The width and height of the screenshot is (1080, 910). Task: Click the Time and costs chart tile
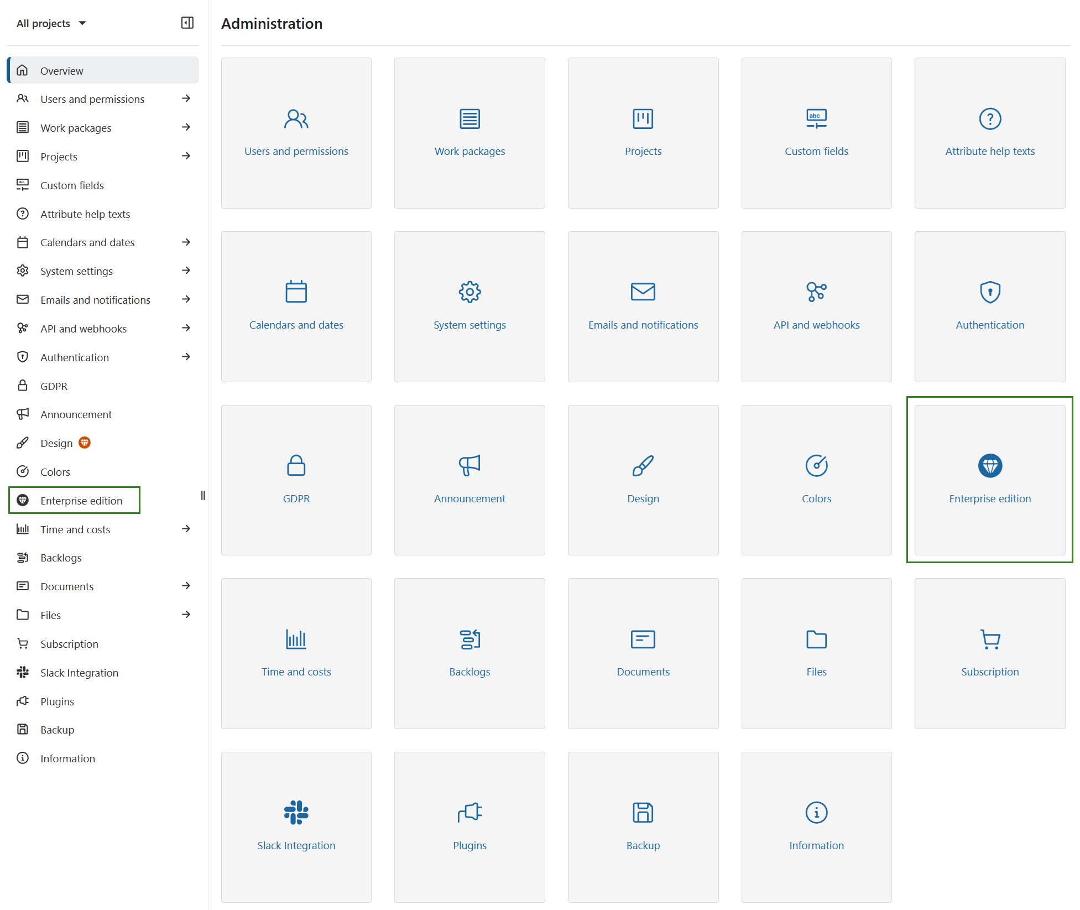[x=296, y=654]
